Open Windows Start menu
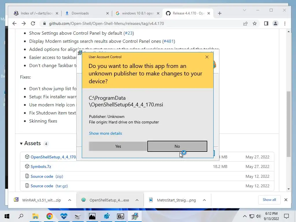 coord(7,216)
